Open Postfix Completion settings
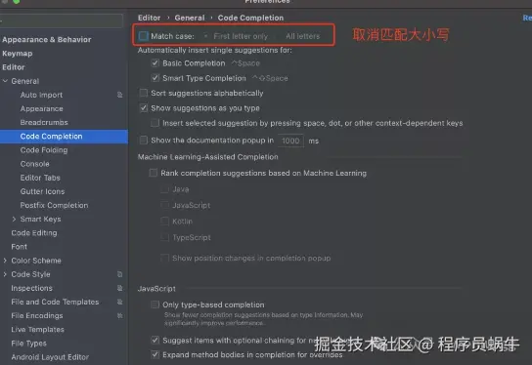Viewport: 532px width, 365px height. pyautogui.click(x=55, y=205)
